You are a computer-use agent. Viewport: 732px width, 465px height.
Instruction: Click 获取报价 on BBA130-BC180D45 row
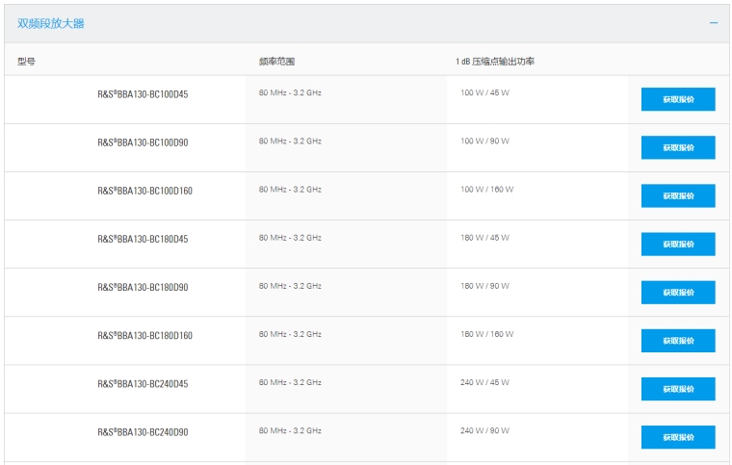tap(678, 244)
